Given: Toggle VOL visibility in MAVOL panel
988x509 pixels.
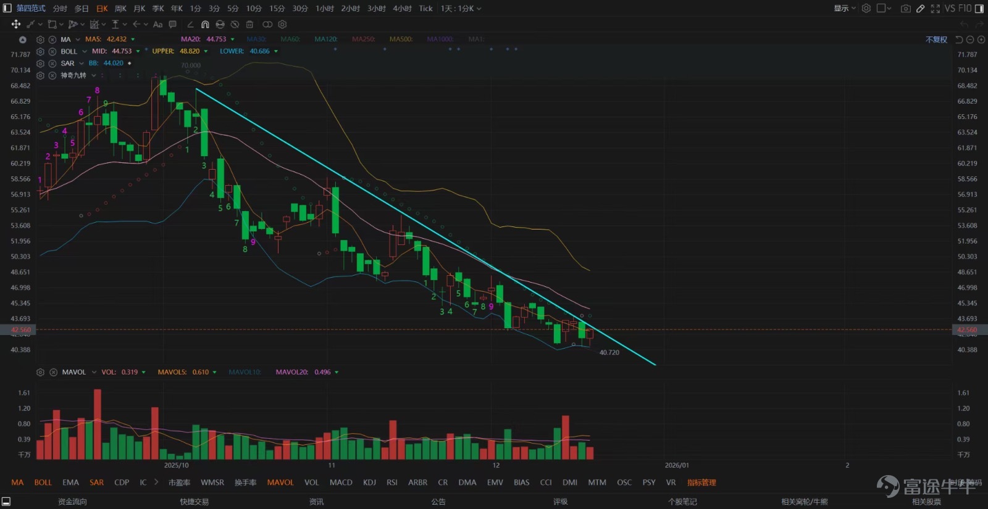Looking at the screenshot, I should [144, 372].
